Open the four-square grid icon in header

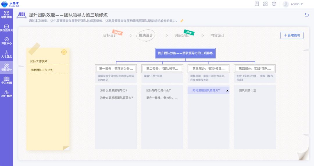(265, 4)
